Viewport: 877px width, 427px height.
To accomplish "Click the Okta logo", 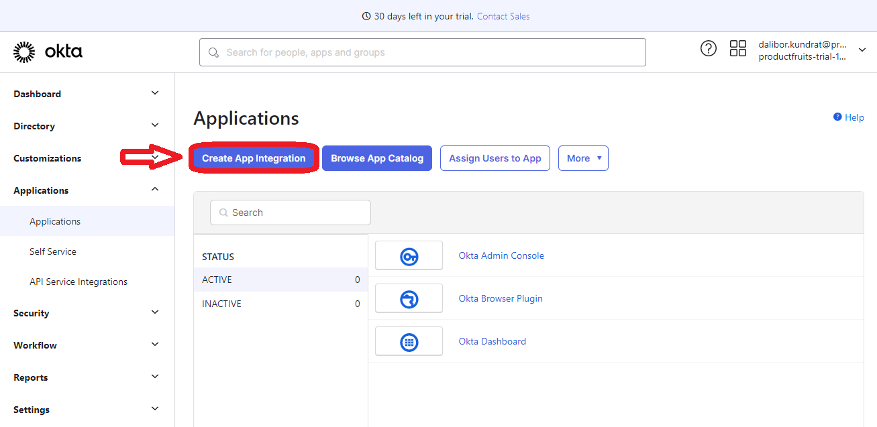I will [x=47, y=52].
